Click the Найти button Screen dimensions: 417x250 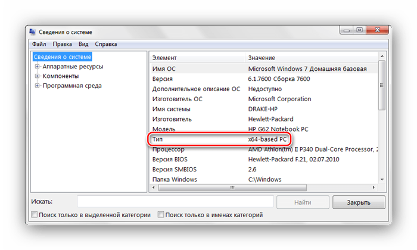point(303,202)
